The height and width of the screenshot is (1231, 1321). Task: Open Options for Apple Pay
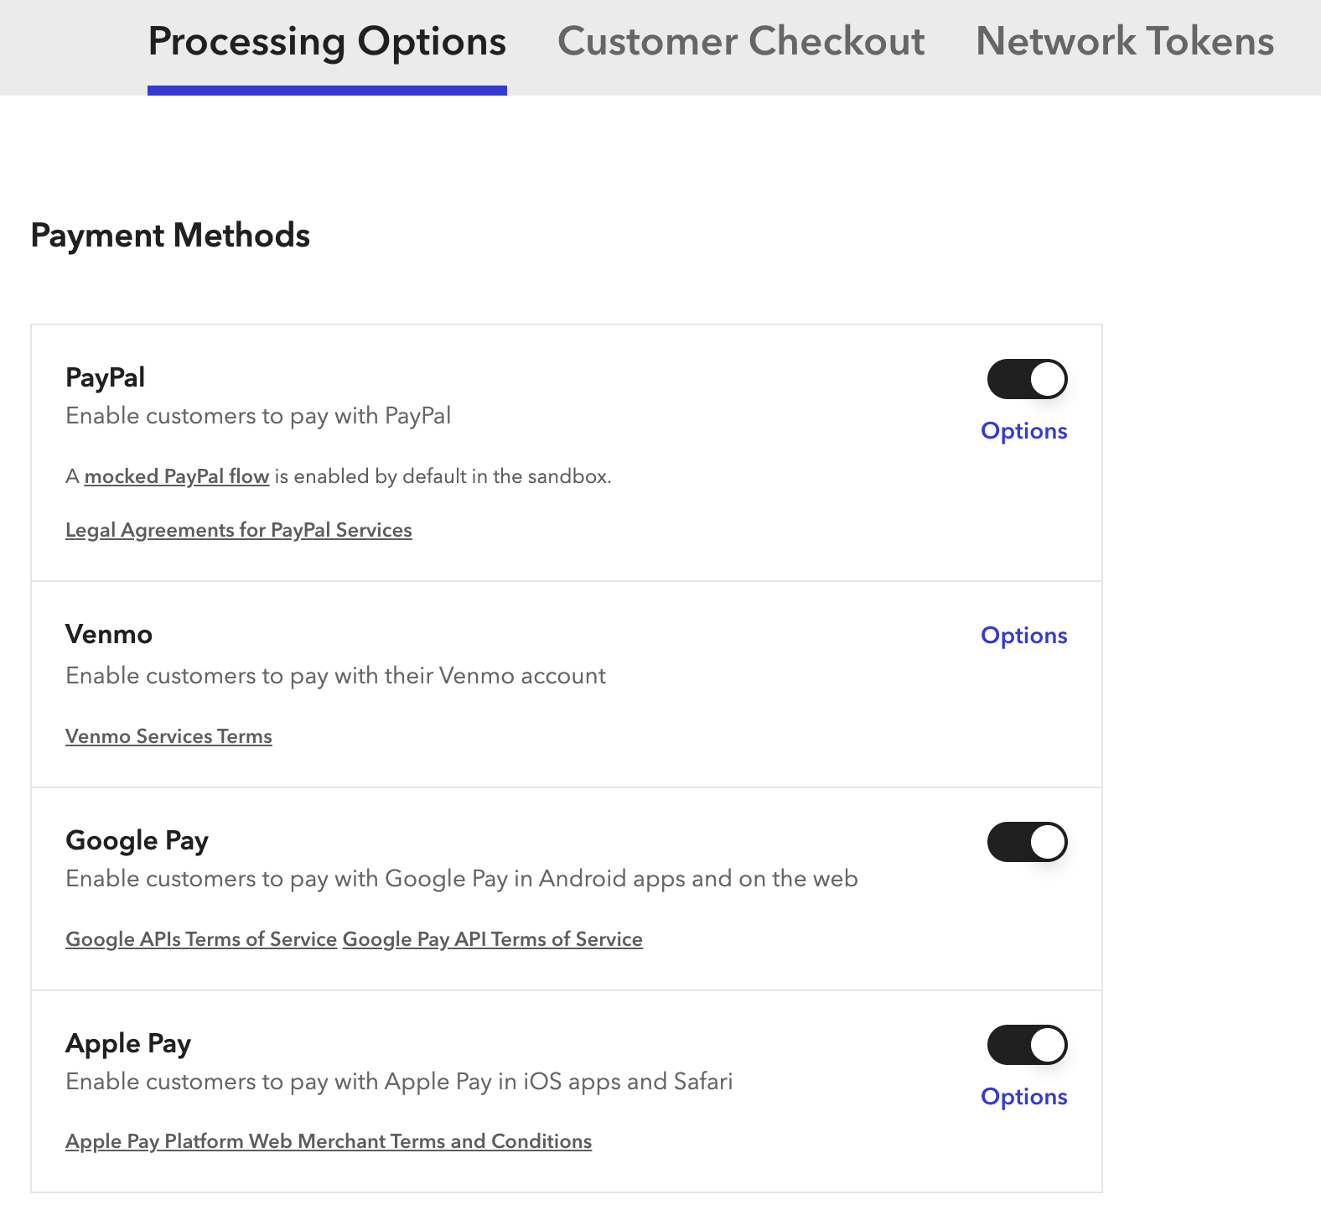(1023, 1097)
